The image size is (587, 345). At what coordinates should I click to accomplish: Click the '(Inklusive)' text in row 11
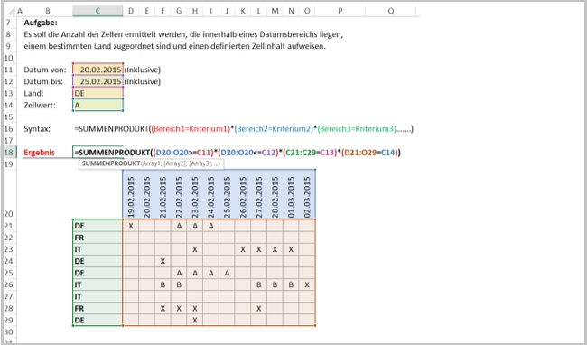pyautogui.click(x=143, y=70)
